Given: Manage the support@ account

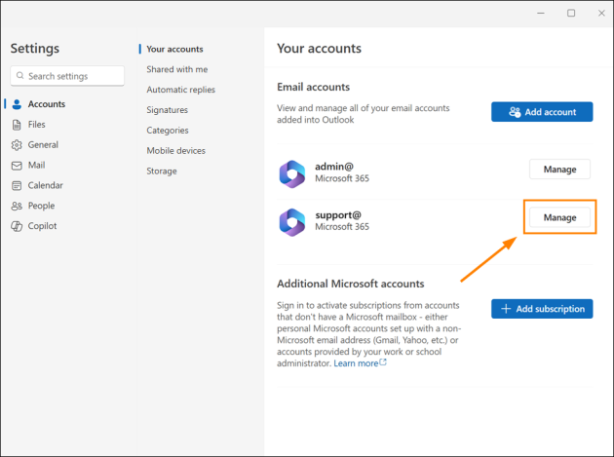Looking at the screenshot, I should point(559,217).
